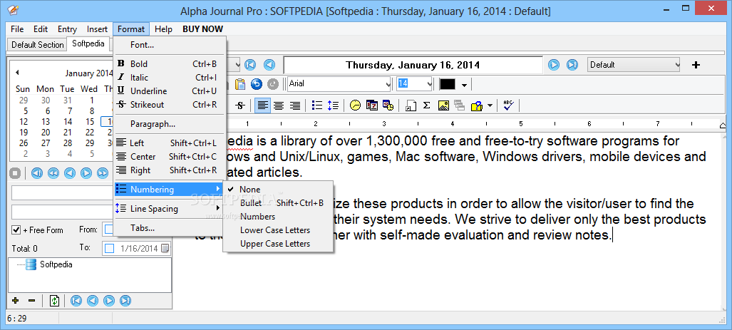Toggle bullet list in the toolbar
This screenshot has width=732, height=330.
pos(317,105)
